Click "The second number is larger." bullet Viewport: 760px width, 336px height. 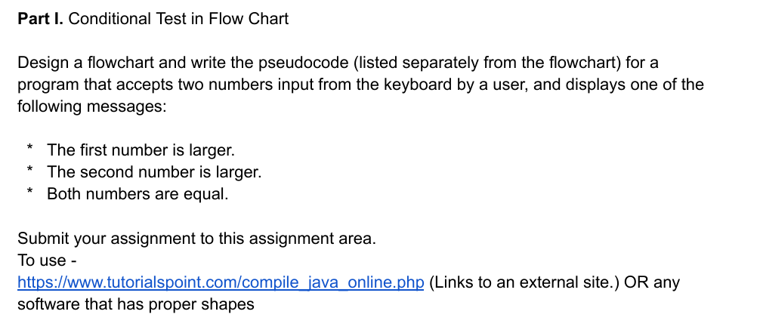154,172
